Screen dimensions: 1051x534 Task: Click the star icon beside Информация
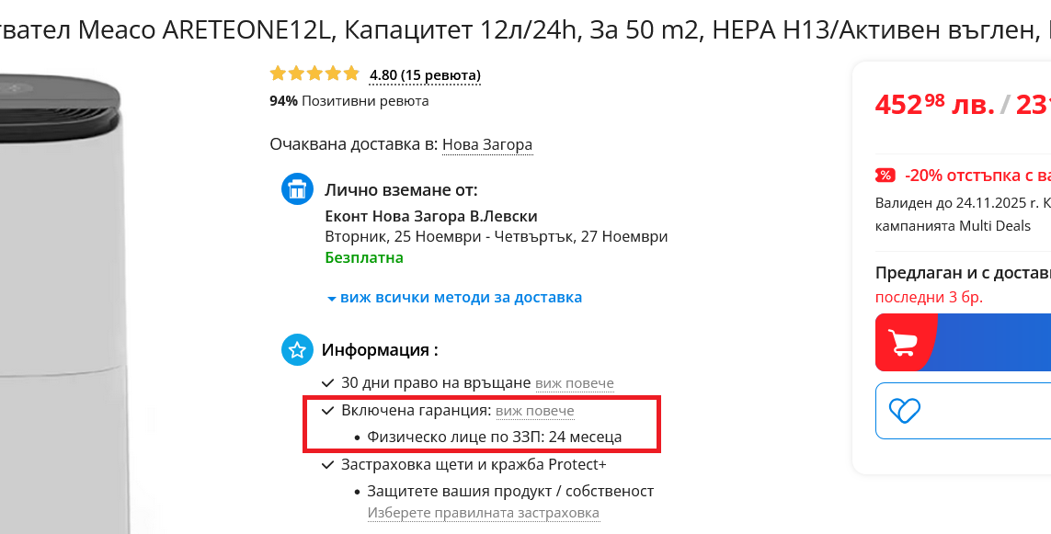[297, 350]
